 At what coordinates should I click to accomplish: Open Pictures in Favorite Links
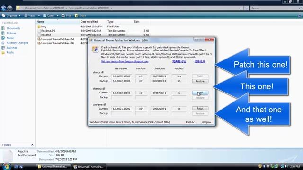9,33
